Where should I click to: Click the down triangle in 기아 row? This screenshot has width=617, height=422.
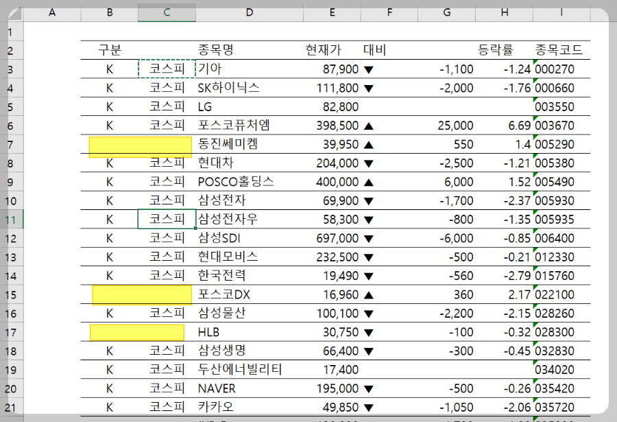369,70
